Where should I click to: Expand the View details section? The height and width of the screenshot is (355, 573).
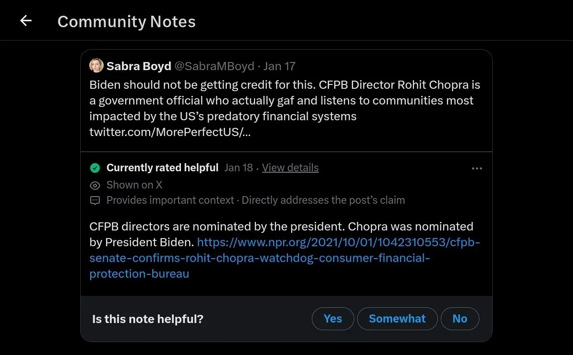290,167
